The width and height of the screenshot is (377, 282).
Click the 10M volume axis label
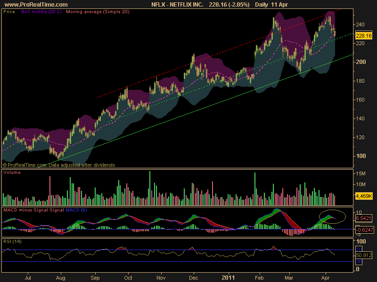click(x=361, y=184)
